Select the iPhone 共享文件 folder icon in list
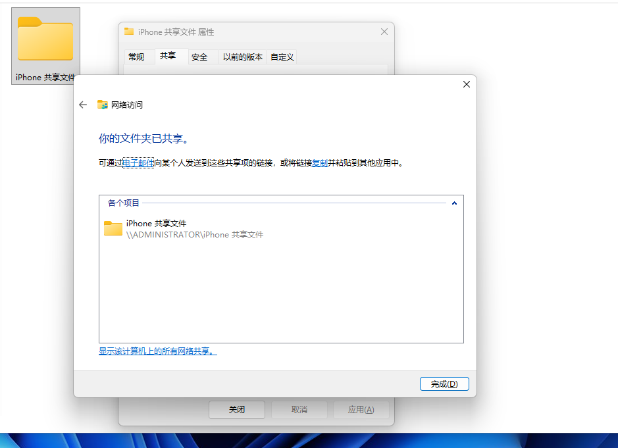 [x=113, y=228]
